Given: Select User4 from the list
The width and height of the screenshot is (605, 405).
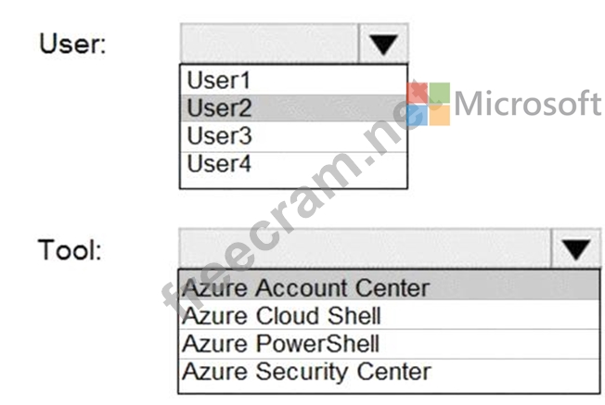Looking at the screenshot, I should coord(293,165).
